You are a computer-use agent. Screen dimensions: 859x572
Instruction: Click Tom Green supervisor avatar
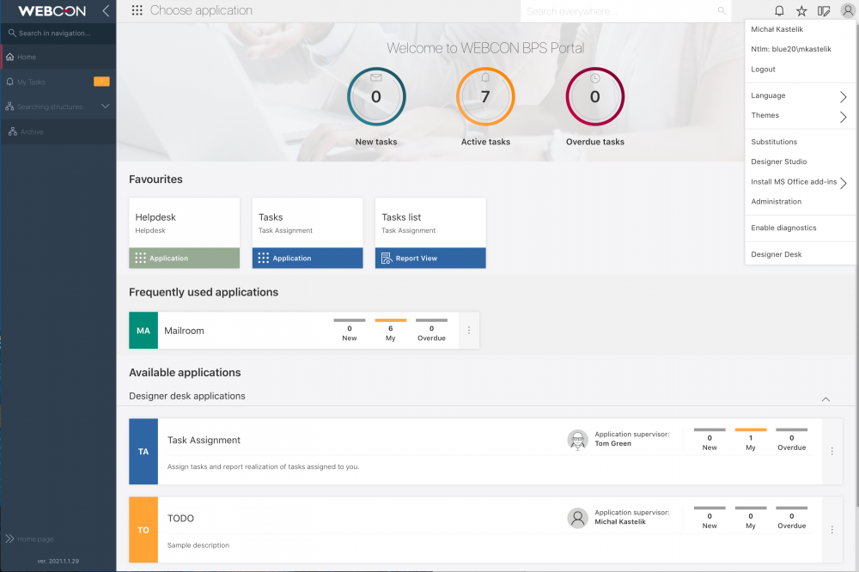(577, 440)
